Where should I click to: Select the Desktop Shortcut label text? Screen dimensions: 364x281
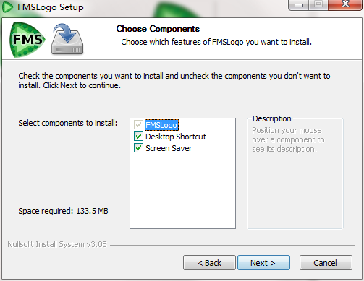click(x=176, y=137)
